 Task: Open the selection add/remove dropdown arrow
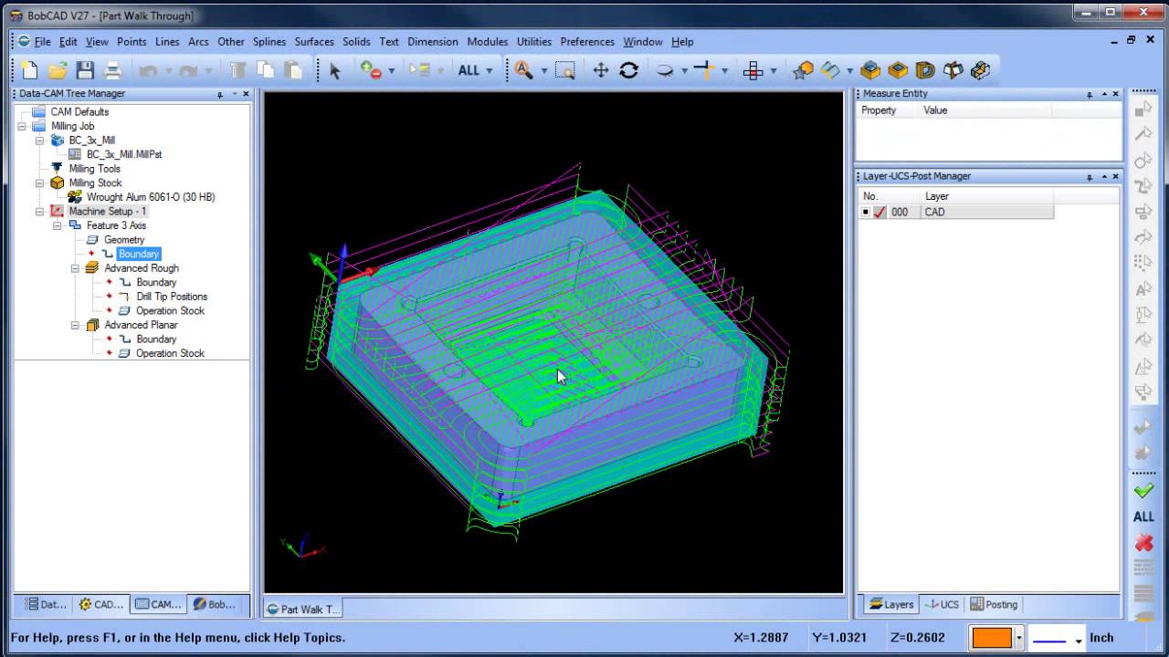(x=392, y=70)
